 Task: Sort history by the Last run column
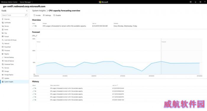tap(115, 85)
